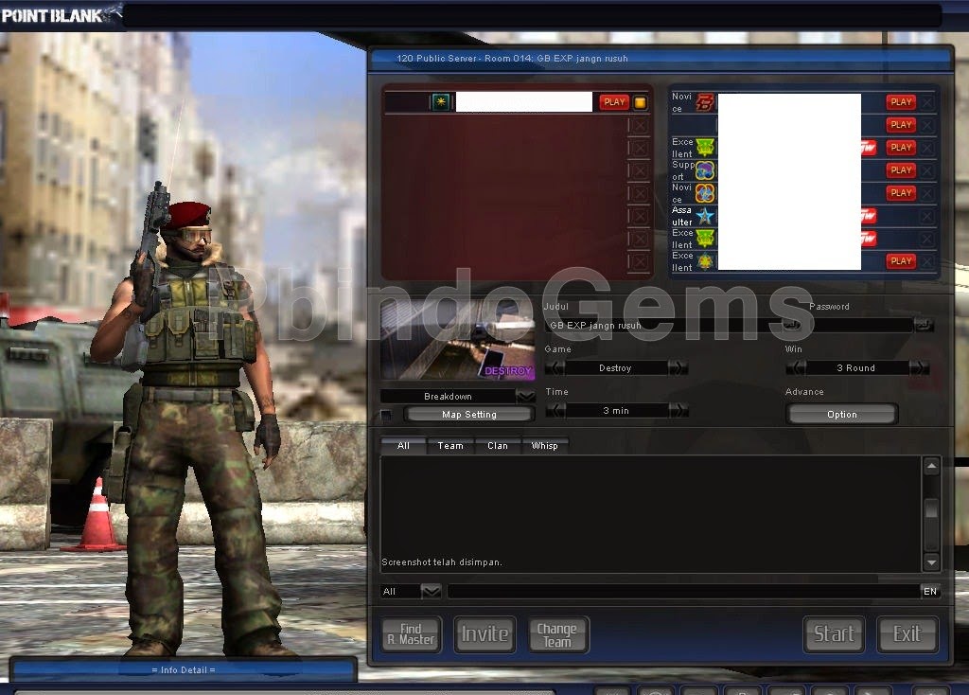This screenshot has width=969, height=695.
Task: Click the PLAY status on the Support row
Action: point(901,170)
